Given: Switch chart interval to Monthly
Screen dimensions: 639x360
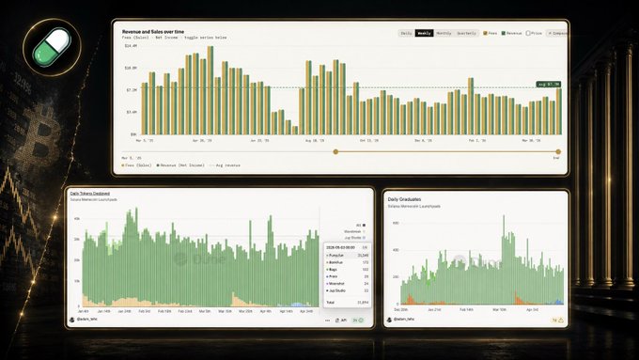Looking at the screenshot, I should coord(444,33).
